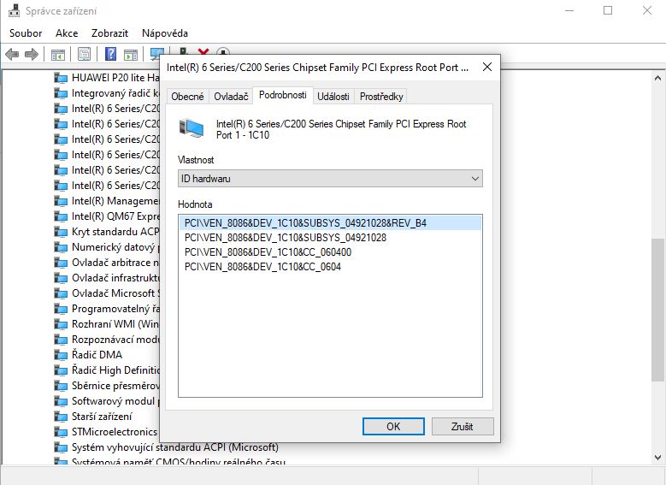Select the HUAWEI P20 lite device

tap(107, 77)
